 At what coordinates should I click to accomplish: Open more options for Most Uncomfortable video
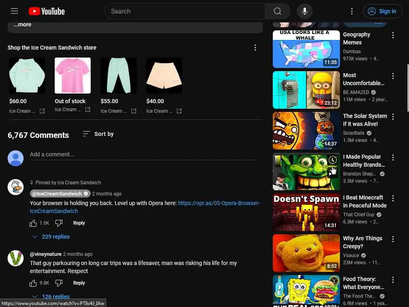pyautogui.click(x=393, y=76)
